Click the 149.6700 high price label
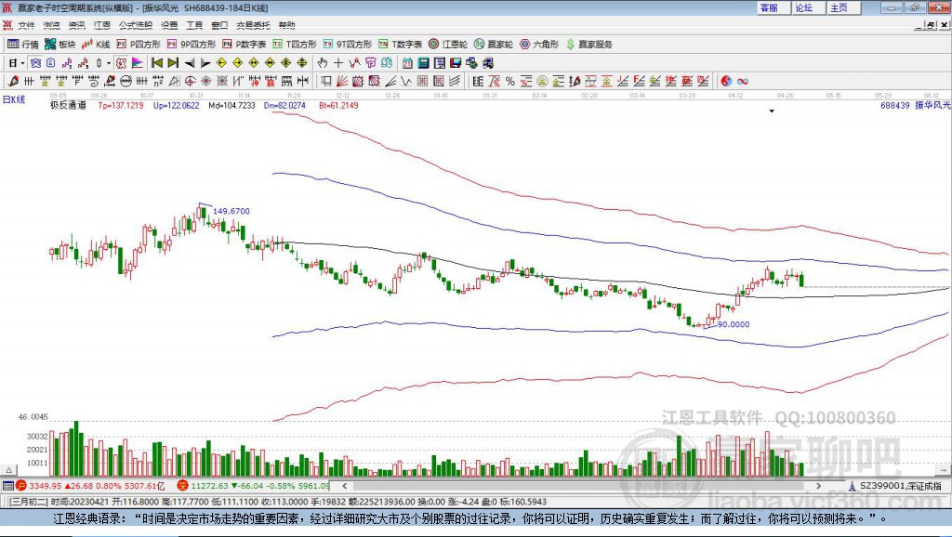The width and height of the screenshot is (952, 537). 231,211
